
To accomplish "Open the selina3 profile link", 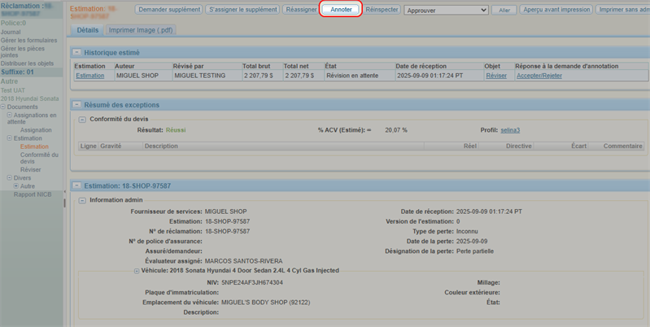I will click(x=510, y=130).
